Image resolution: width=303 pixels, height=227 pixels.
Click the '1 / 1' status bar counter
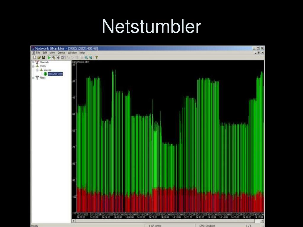249,226
